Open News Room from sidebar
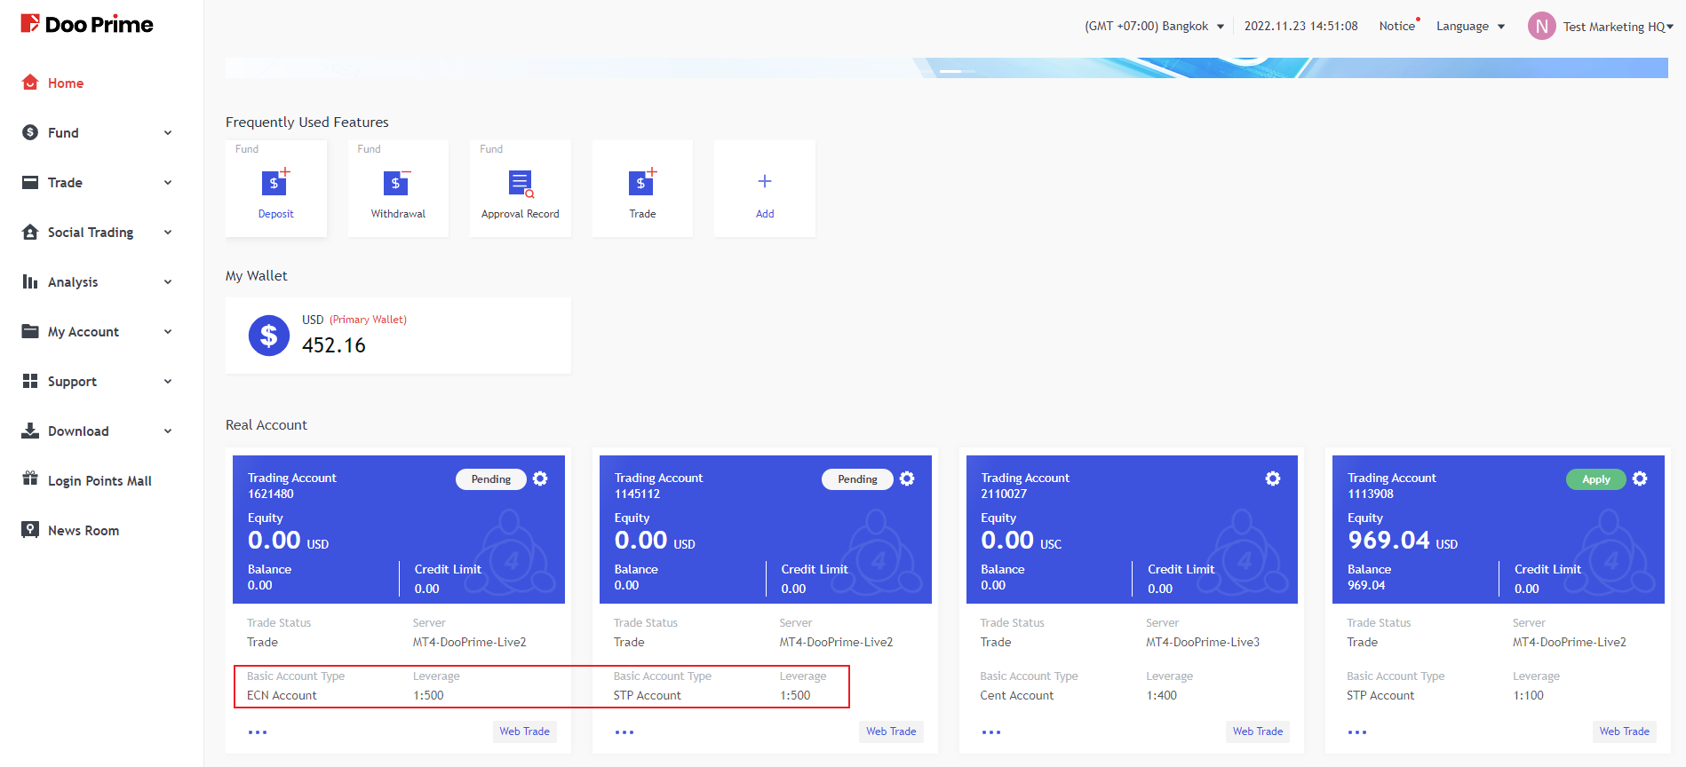 83,531
